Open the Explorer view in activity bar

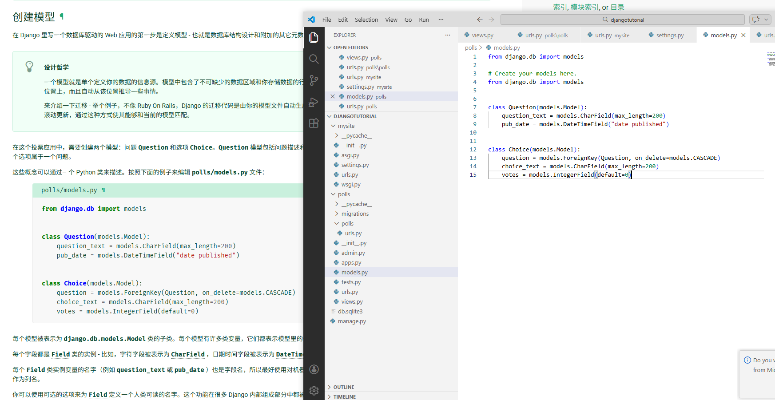coord(314,38)
